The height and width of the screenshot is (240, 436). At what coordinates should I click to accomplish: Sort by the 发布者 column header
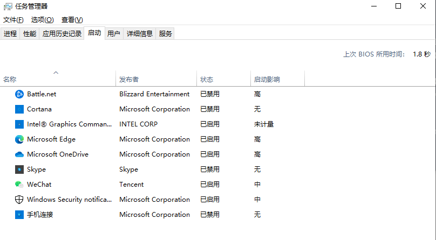point(156,79)
